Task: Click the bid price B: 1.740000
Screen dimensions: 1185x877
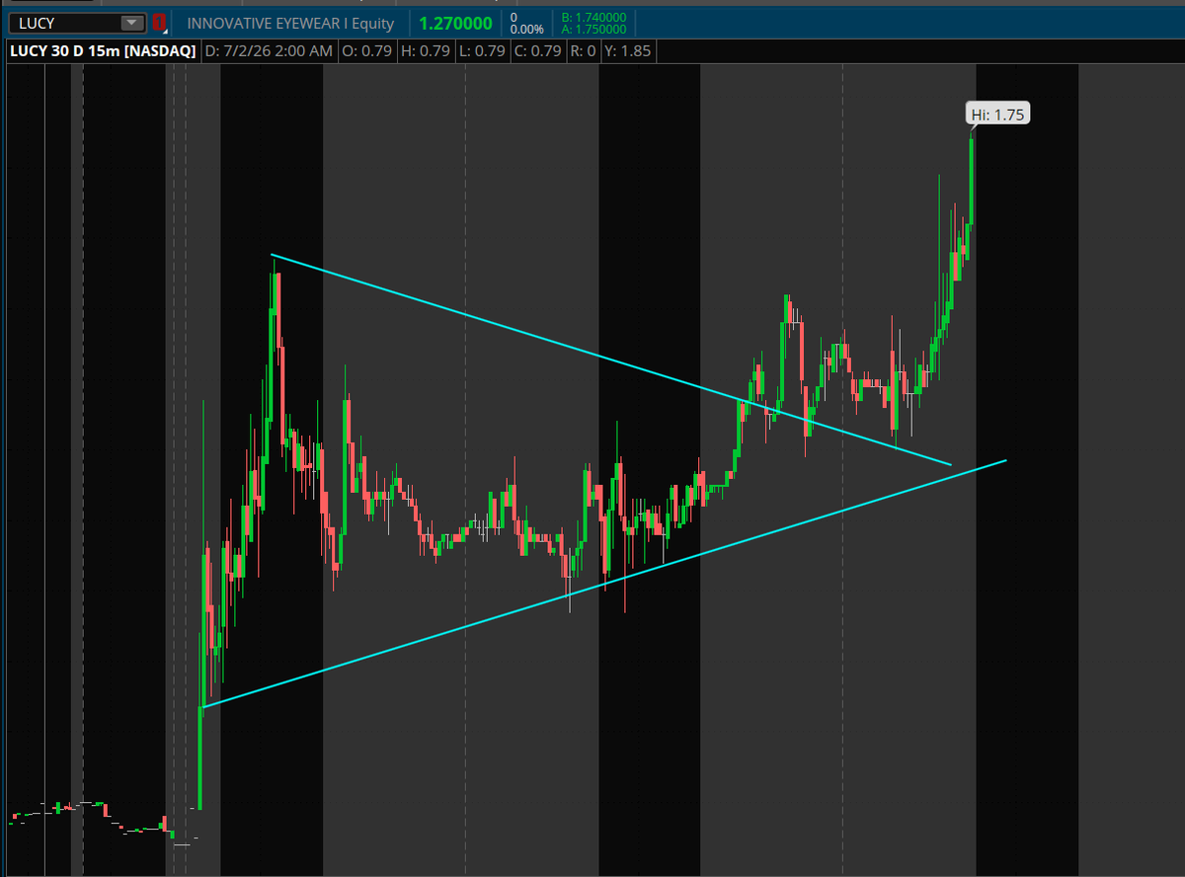Action: 593,17
